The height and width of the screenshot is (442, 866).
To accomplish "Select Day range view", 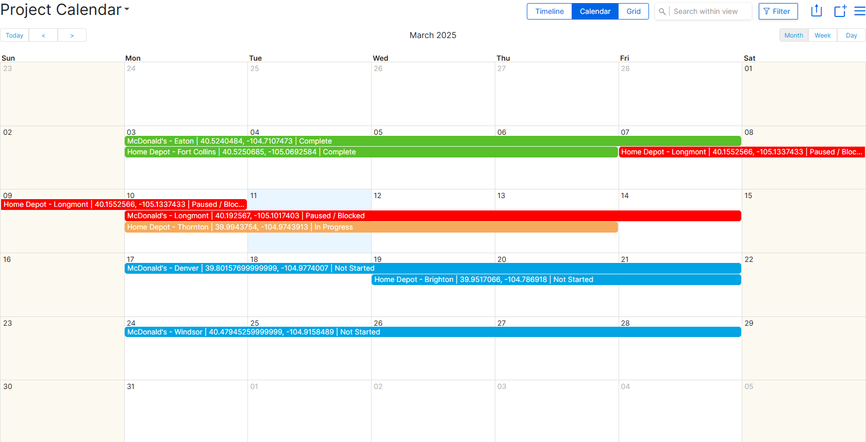I will (852, 36).
